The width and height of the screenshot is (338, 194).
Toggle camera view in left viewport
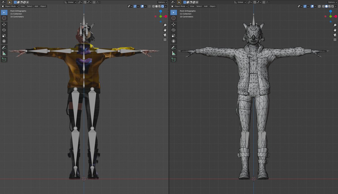[165, 35]
